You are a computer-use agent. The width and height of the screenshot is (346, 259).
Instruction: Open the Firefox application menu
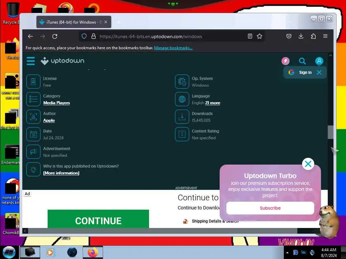325,36
